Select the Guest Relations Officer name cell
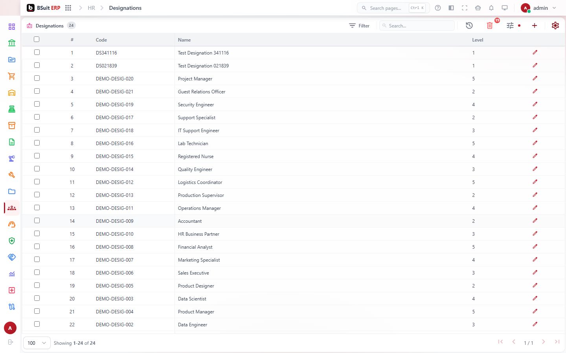This screenshot has width=566, height=353. click(x=202, y=92)
